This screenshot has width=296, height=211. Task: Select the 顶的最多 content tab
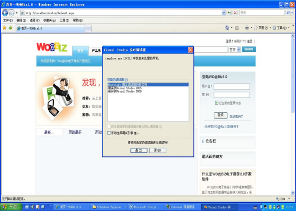click(75, 132)
